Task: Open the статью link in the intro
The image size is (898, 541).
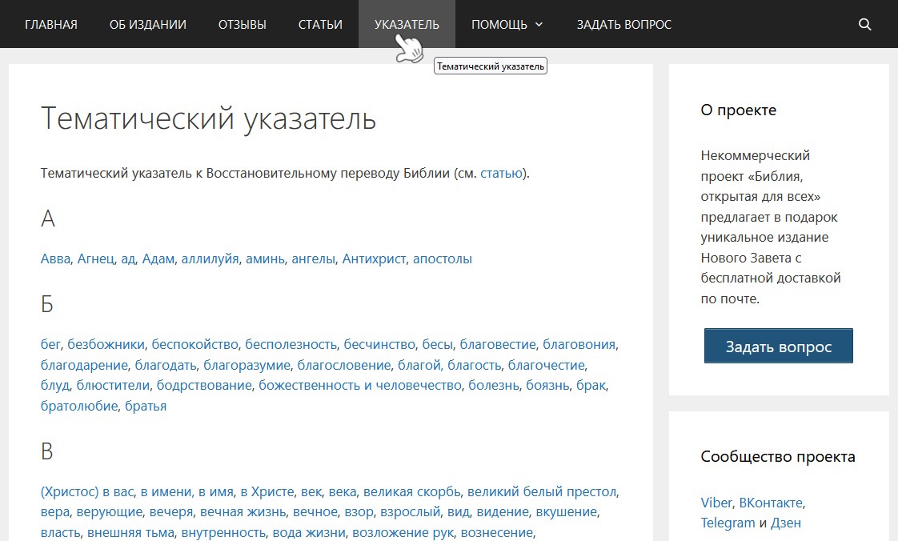Action: click(x=500, y=172)
